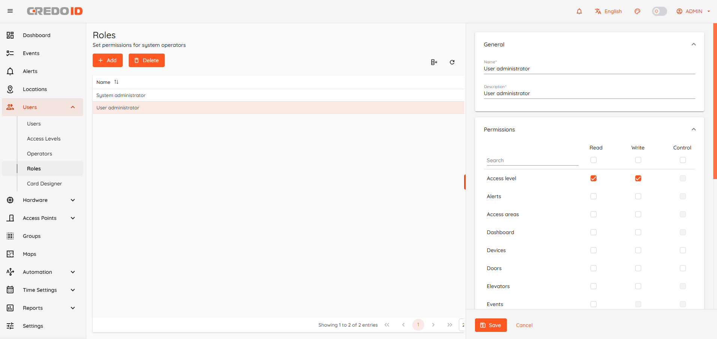
Task: Go to first page of roles
Action: point(387,325)
